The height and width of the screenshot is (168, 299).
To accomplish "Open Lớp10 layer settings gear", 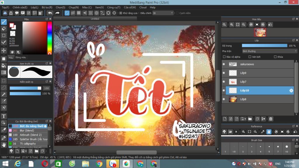I will (291, 90).
